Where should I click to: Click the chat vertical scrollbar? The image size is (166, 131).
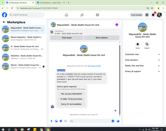pos(120,80)
